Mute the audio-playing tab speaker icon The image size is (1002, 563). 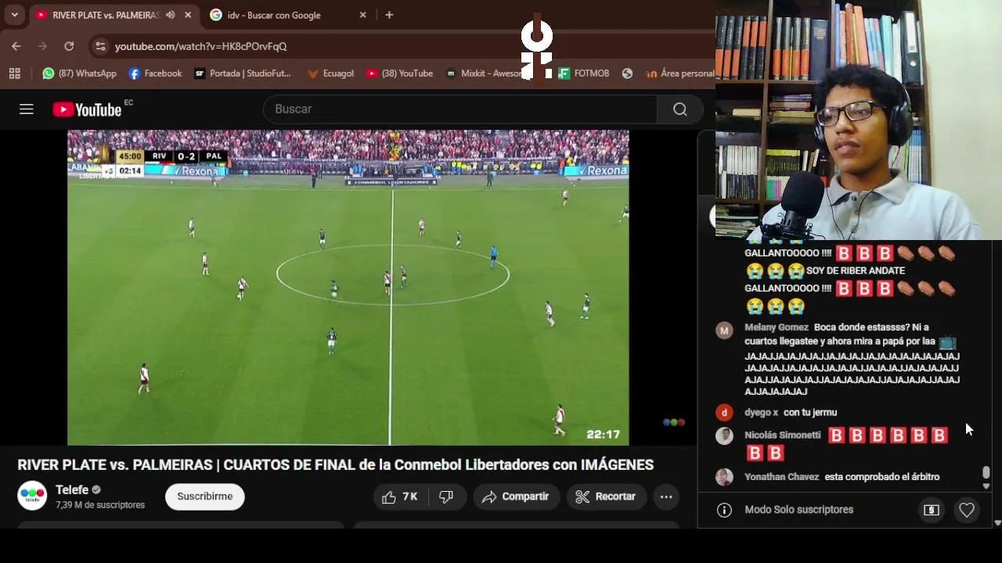coord(170,15)
